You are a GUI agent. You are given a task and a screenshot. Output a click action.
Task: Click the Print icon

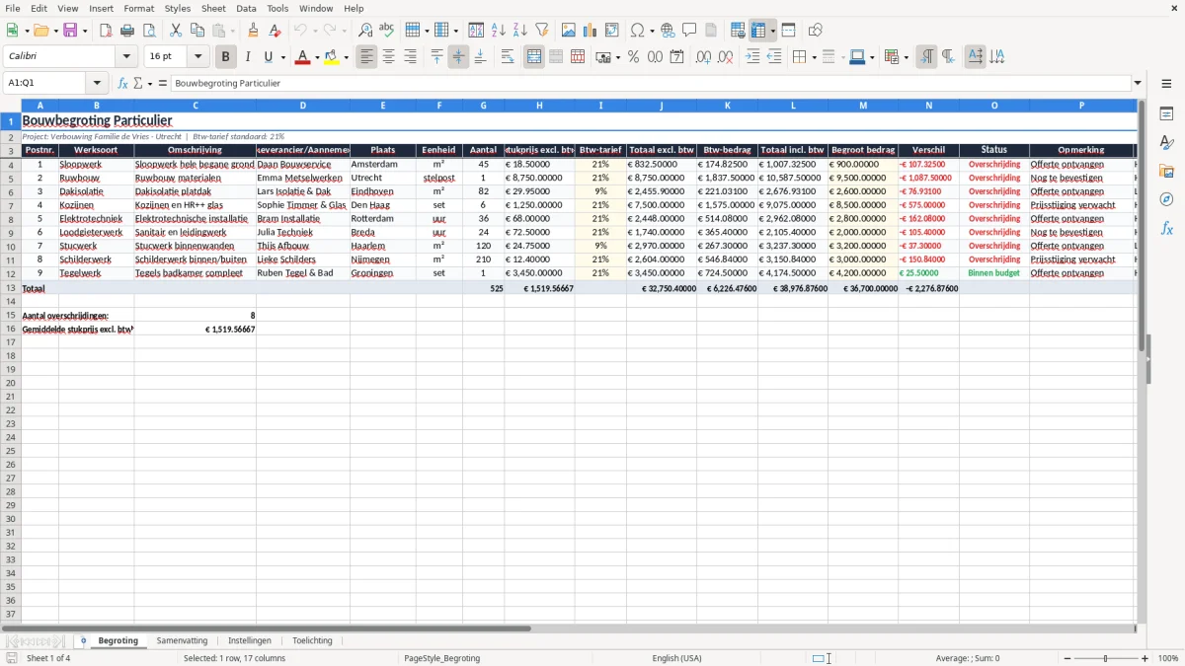click(x=127, y=31)
